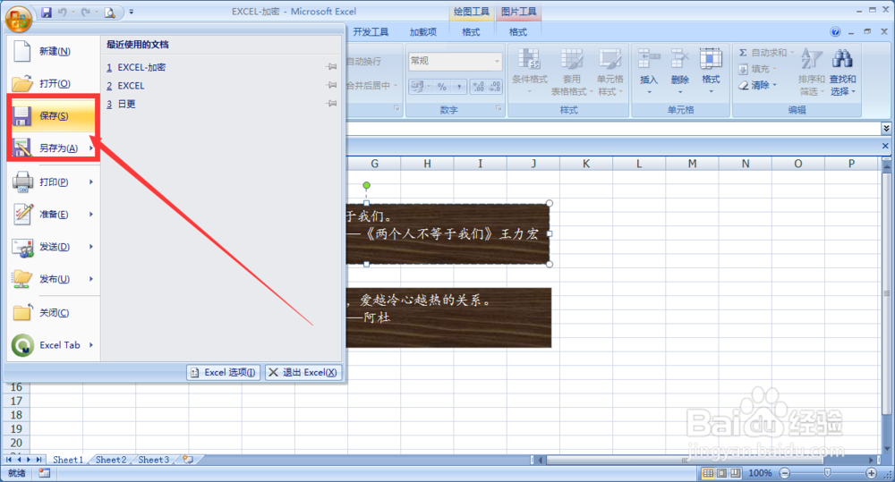Open the 格式 tab under 图片工具
Screen dimensions: 895x482
pos(518,32)
